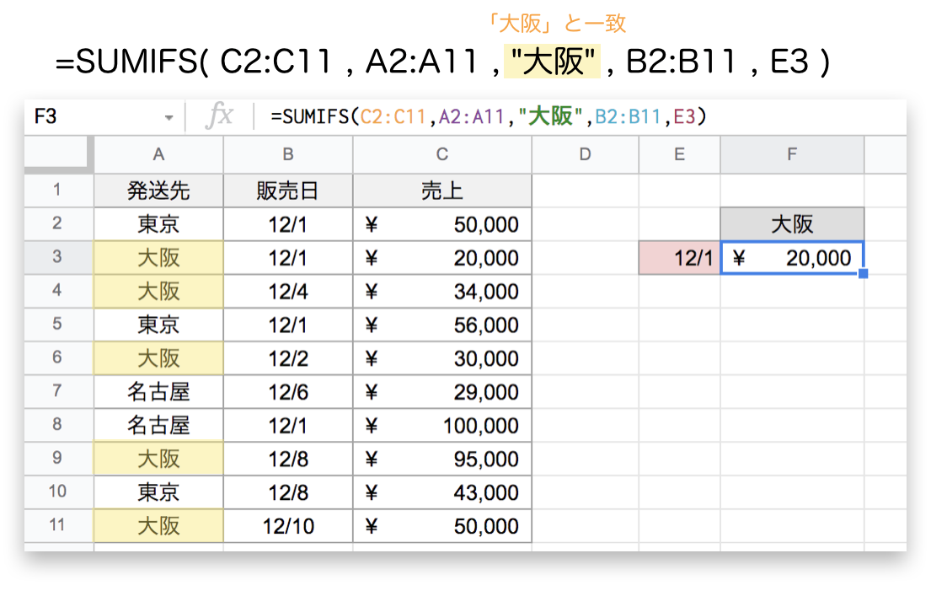Select column C header

(442, 155)
